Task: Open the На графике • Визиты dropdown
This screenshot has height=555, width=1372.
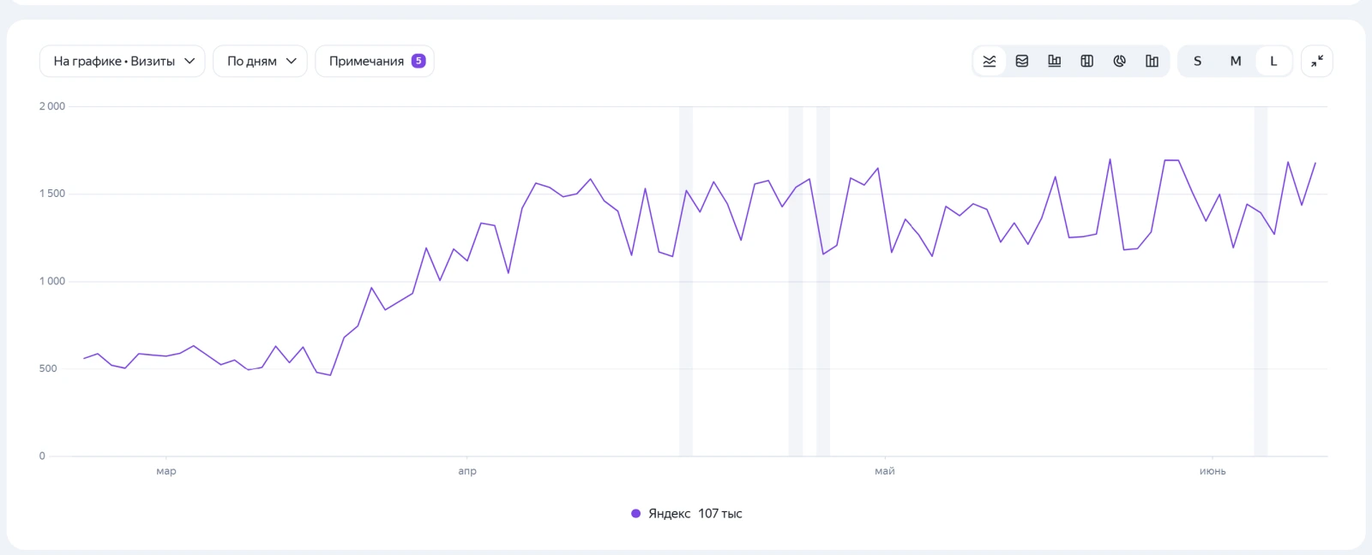Action: pos(123,61)
